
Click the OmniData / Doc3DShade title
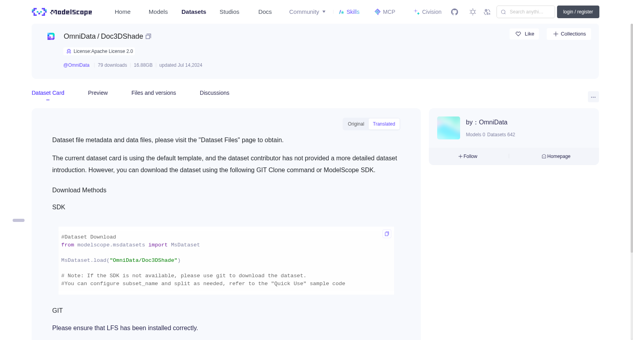tap(103, 36)
